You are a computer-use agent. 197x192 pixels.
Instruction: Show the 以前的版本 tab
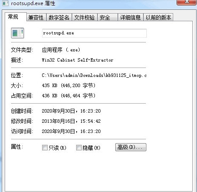(158, 17)
